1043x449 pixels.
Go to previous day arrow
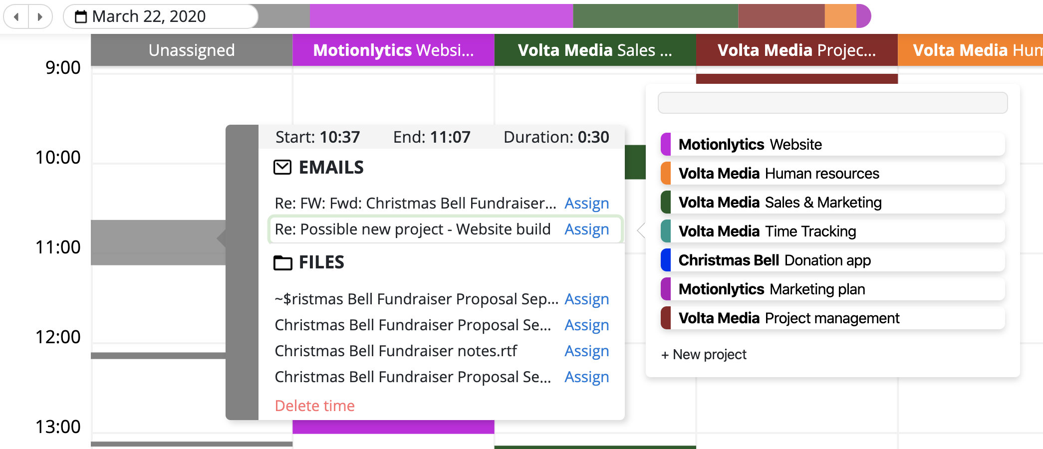tap(16, 17)
